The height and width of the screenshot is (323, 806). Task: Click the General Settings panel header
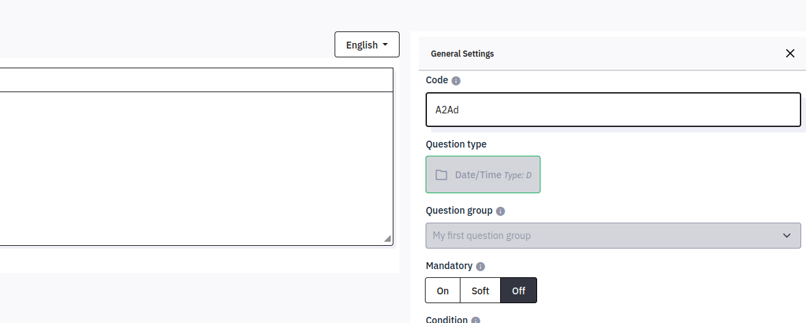(x=463, y=53)
